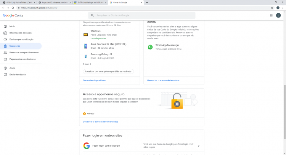Click the Início person icon
Screen dimensions: 286x155
tap(5, 26)
